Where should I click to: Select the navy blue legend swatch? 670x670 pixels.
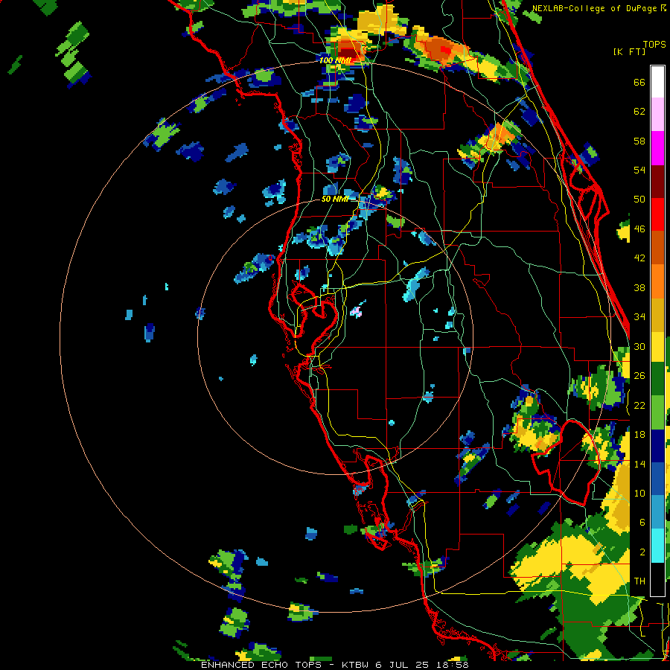[657, 446]
